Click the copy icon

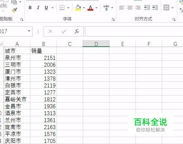(14, 2)
